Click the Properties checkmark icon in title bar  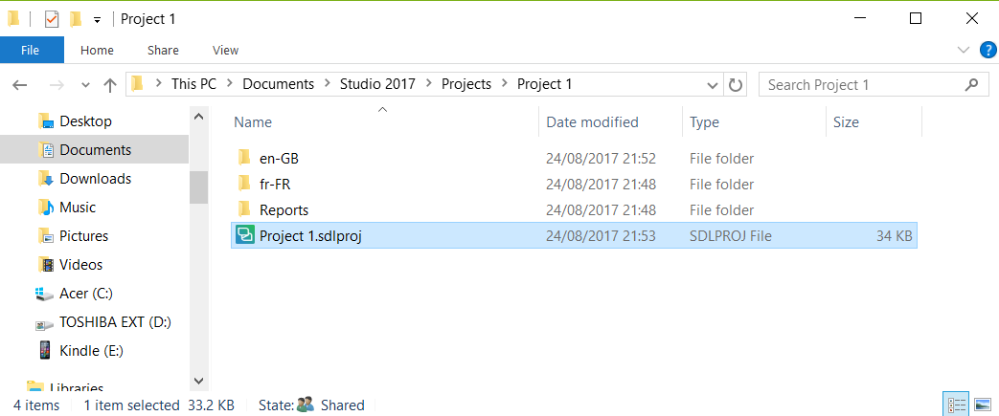52,18
